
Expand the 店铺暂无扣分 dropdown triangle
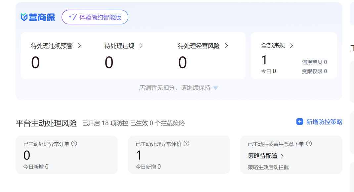[216, 88]
